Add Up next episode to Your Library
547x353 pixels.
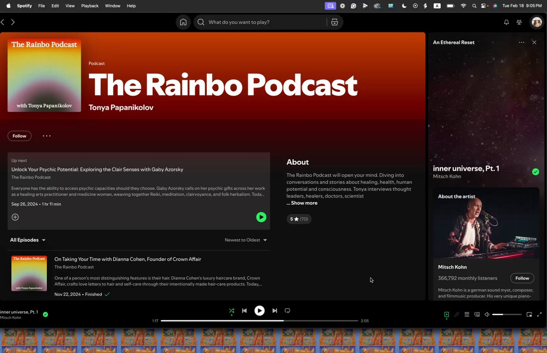click(15, 217)
